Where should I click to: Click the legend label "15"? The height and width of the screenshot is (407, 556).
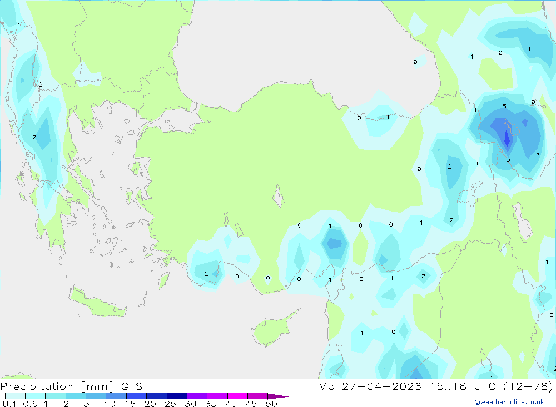(x=130, y=404)
